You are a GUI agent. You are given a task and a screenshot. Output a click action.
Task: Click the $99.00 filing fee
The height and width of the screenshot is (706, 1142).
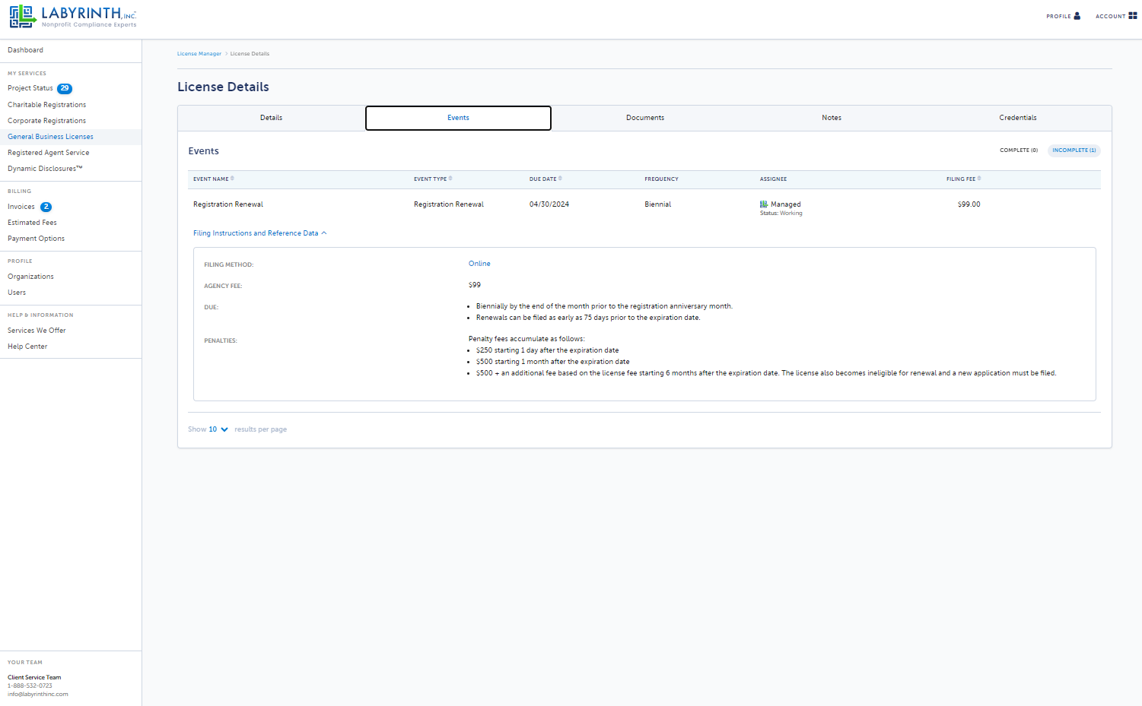point(969,204)
